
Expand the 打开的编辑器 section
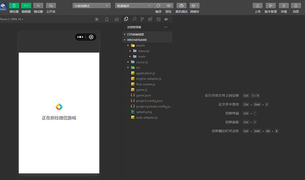(x=147, y=34)
